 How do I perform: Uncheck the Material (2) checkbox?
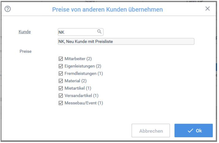pos(61,81)
